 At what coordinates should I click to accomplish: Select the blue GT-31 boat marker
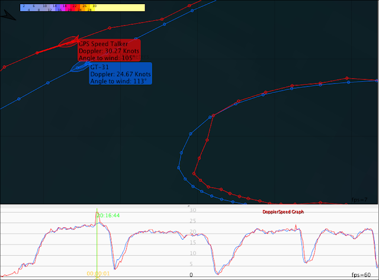(80, 66)
